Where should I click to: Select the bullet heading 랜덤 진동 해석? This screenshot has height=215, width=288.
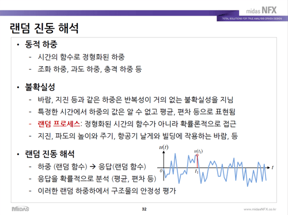click(50, 154)
